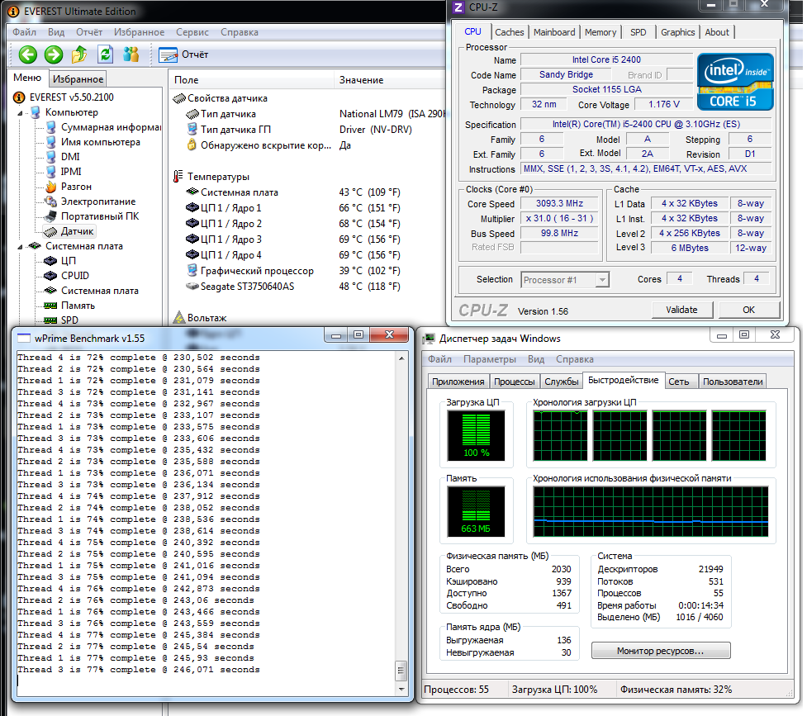Switch to the Mainboard tab in CPU-Z

[x=554, y=32]
